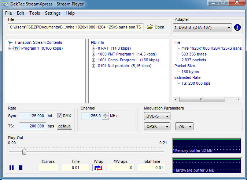Open the Tools menu

pyautogui.click(x=35, y=13)
